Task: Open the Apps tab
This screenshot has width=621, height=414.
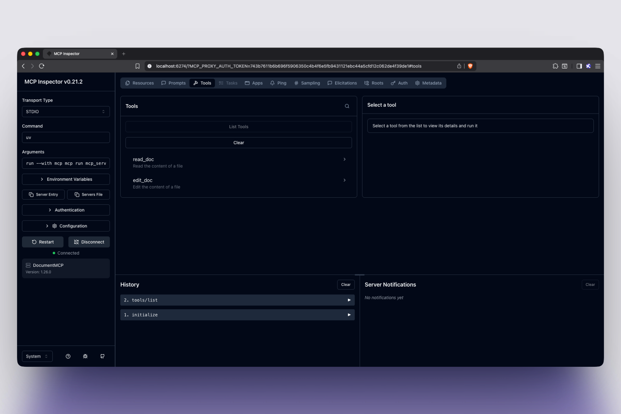Action: coord(254,83)
